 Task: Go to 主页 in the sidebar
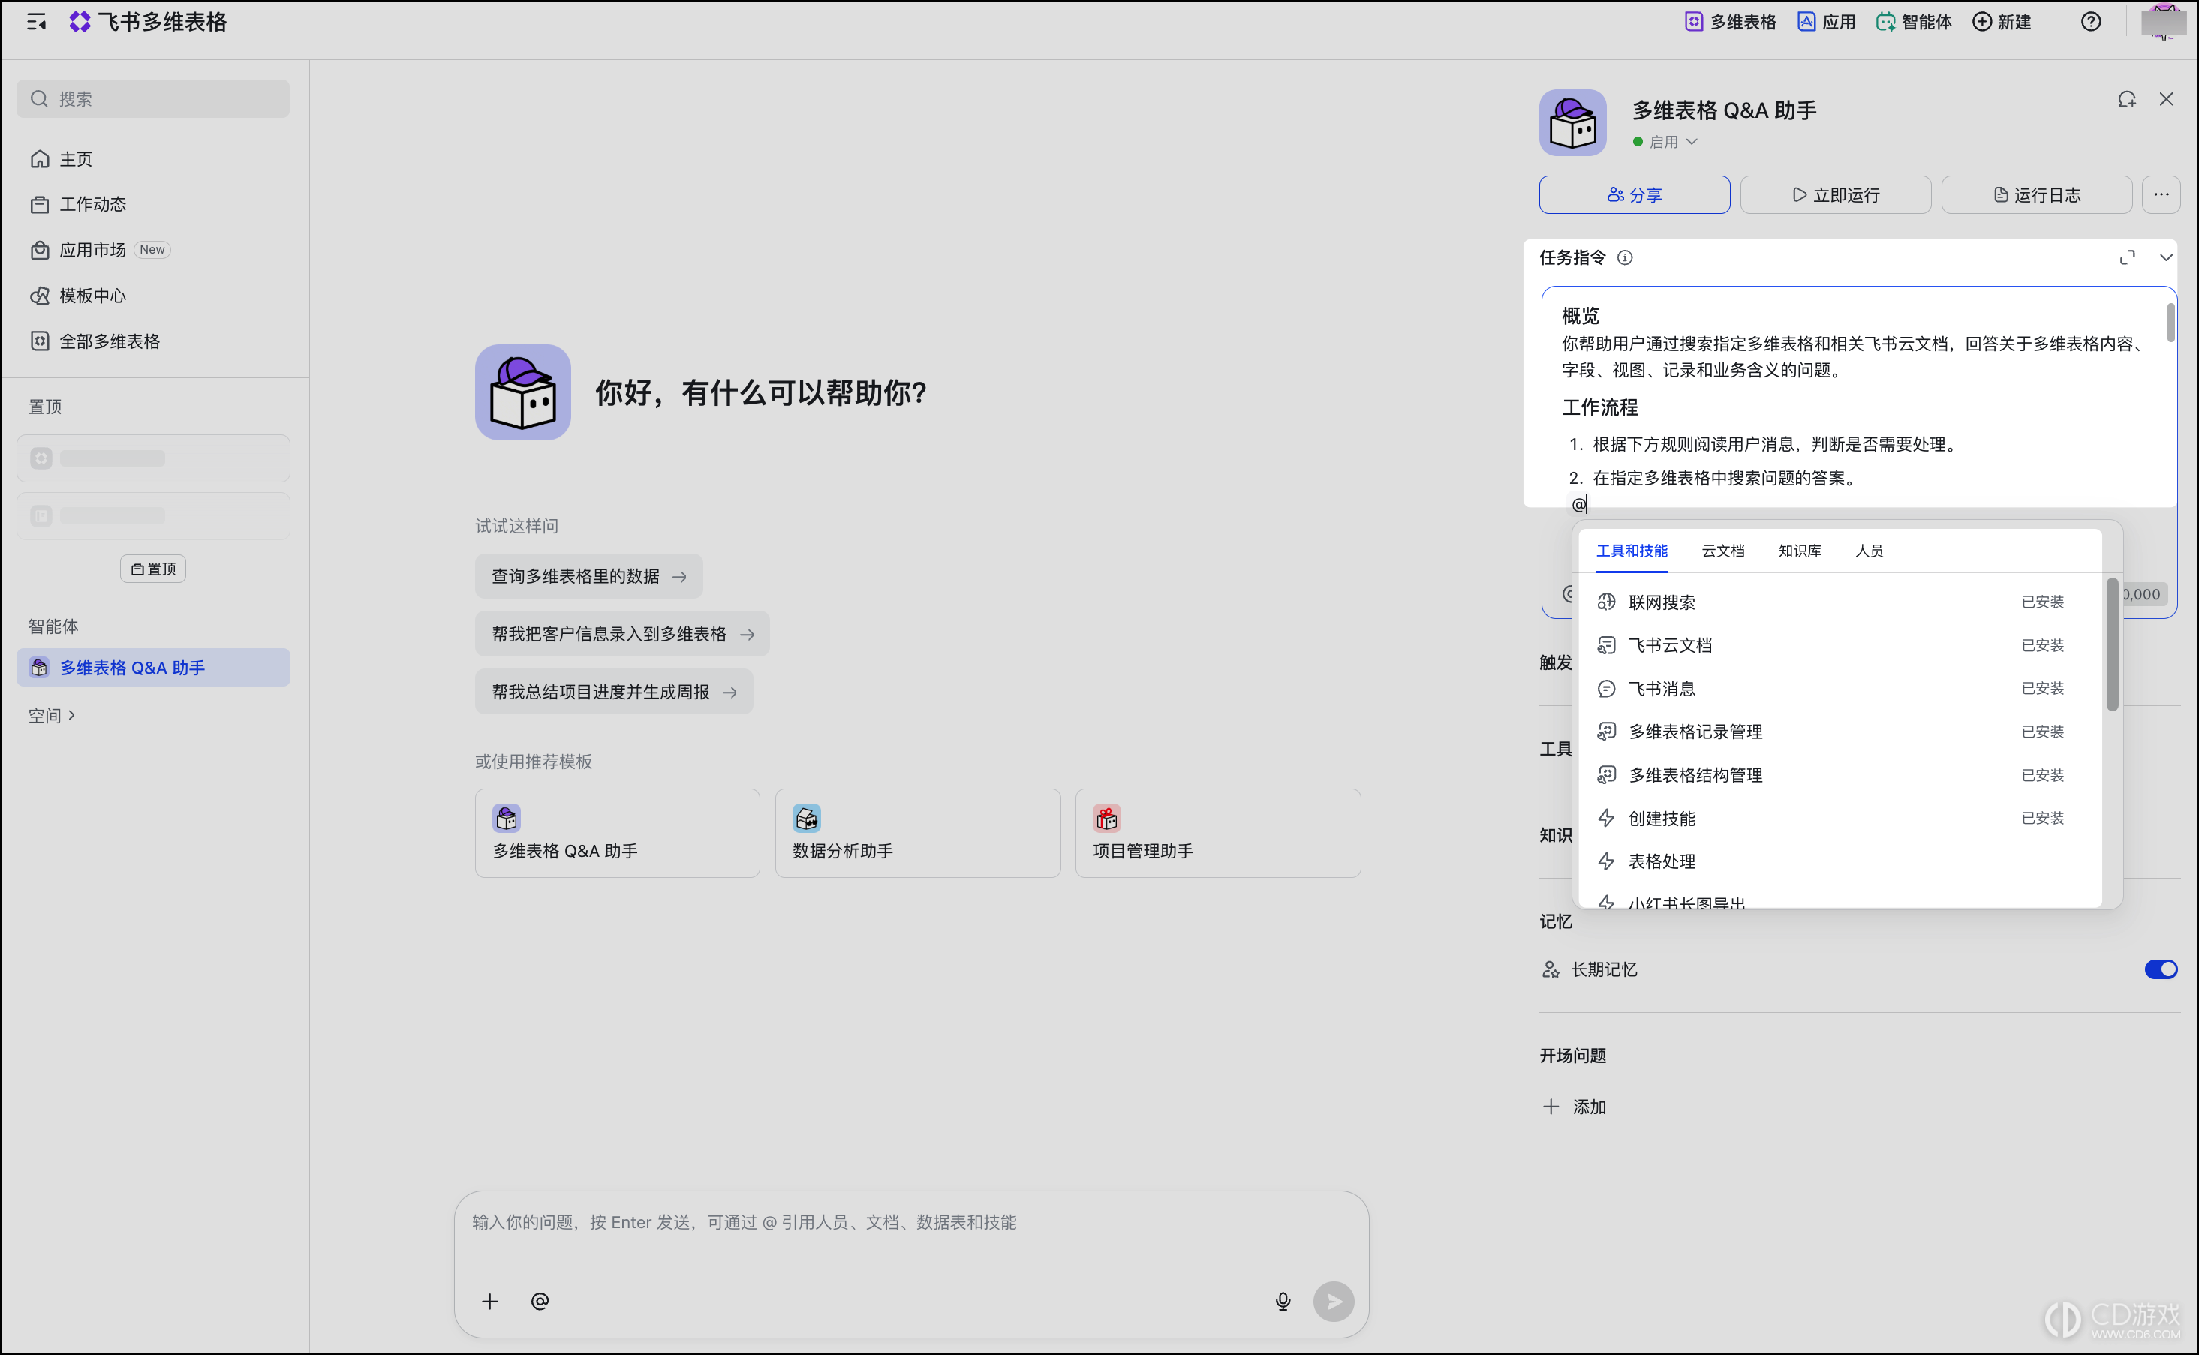coord(152,158)
